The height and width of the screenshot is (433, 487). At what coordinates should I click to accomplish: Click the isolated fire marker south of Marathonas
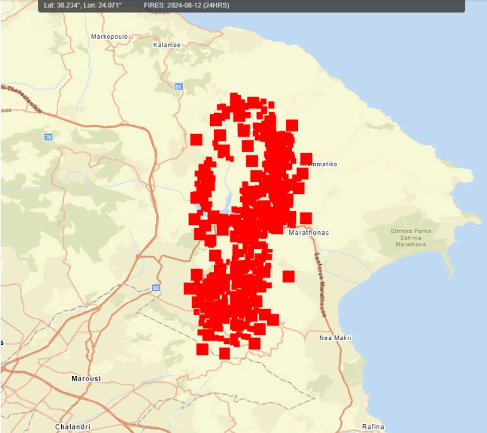289,277
